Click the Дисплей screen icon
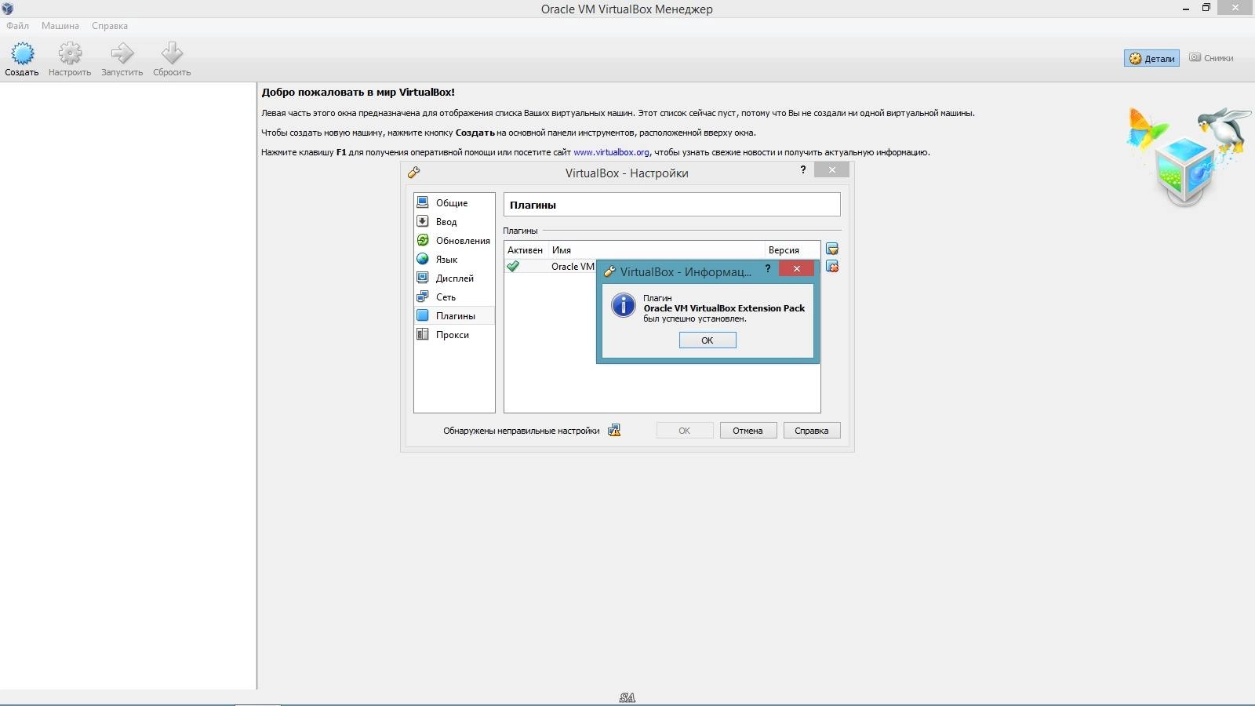The image size is (1255, 706). pos(423,277)
